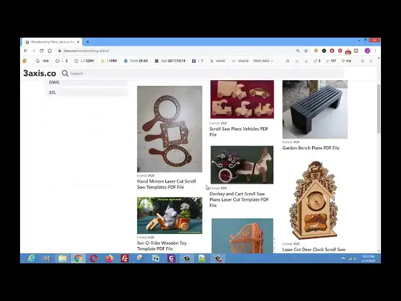Open the purple G app in taskbar
The width and height of the screenshot is (401, 301).
pyautogui.click(x=171, y=258)
